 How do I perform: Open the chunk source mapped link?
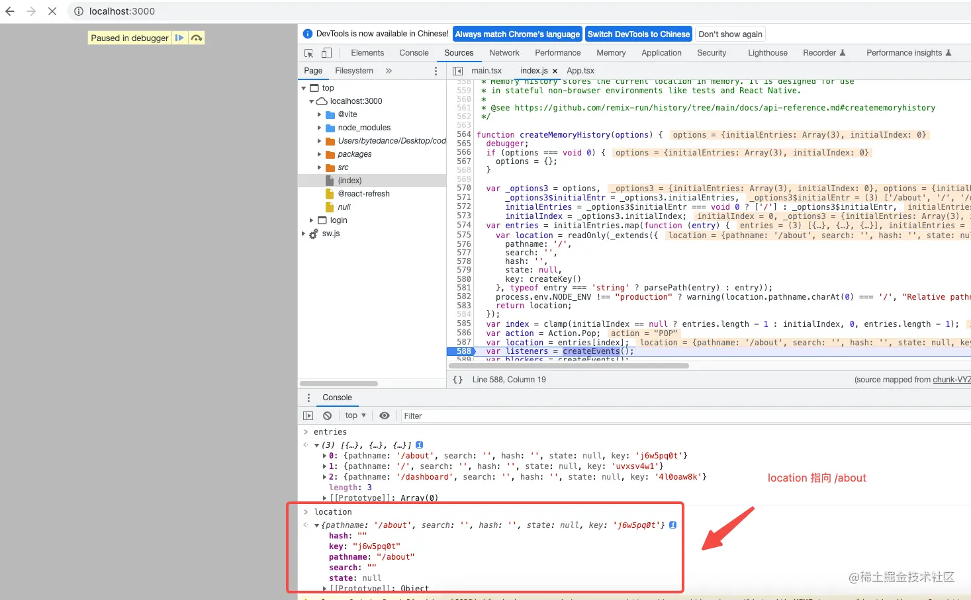tap(951, 380)
